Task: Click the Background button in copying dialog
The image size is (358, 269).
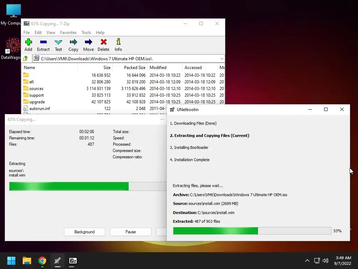Action: tap(85, 232)
